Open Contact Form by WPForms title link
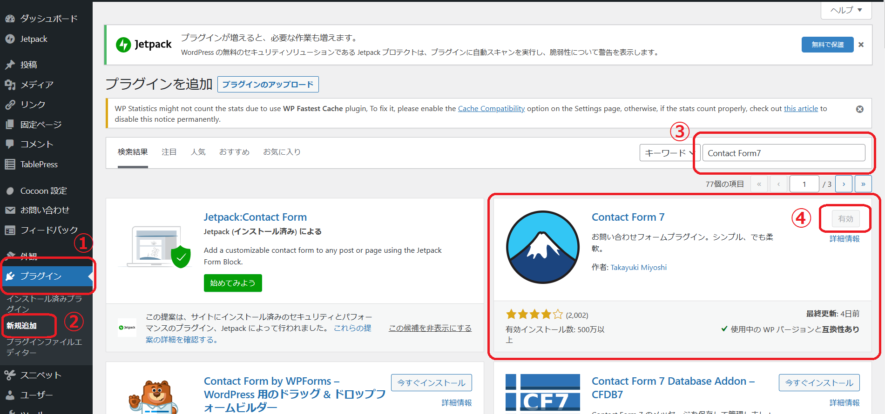This screenshot has width=885, height=414. point(295,394)
